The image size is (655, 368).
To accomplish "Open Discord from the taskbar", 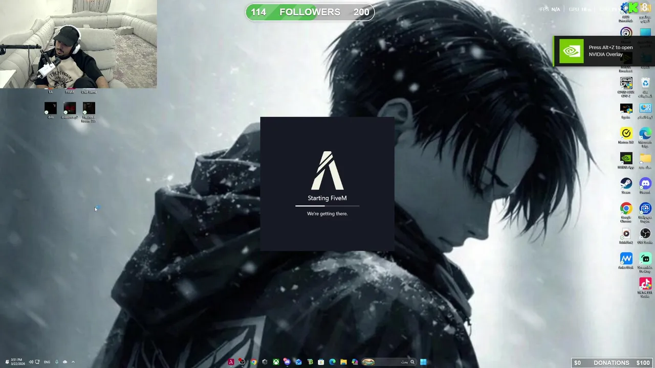I will [x=287, y=362].
